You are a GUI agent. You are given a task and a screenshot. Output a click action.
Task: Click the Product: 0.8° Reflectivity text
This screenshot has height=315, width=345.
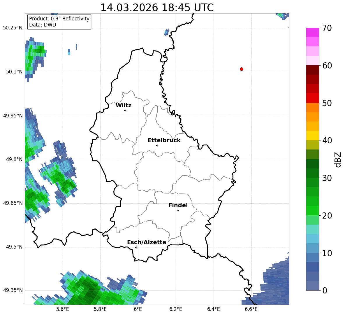(59, 18)
